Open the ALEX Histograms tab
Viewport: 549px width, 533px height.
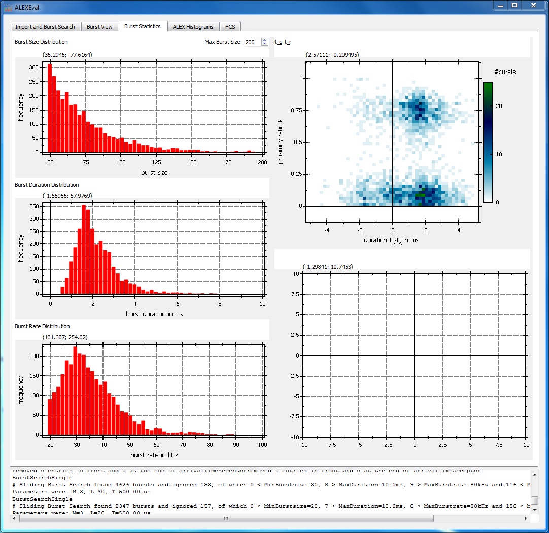pyautogui.click(x=193, y=27)
